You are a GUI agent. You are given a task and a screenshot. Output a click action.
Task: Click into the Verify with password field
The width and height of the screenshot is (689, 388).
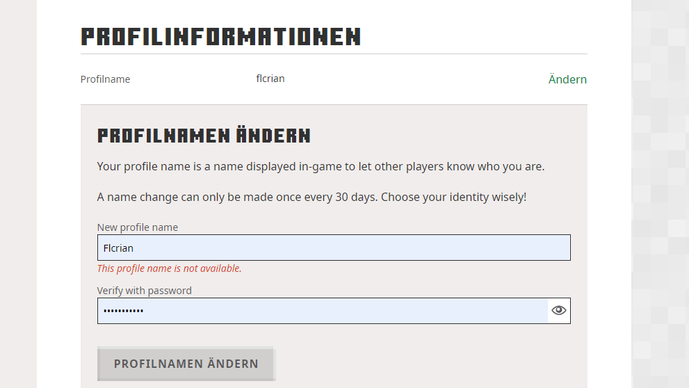pos(323,311)
